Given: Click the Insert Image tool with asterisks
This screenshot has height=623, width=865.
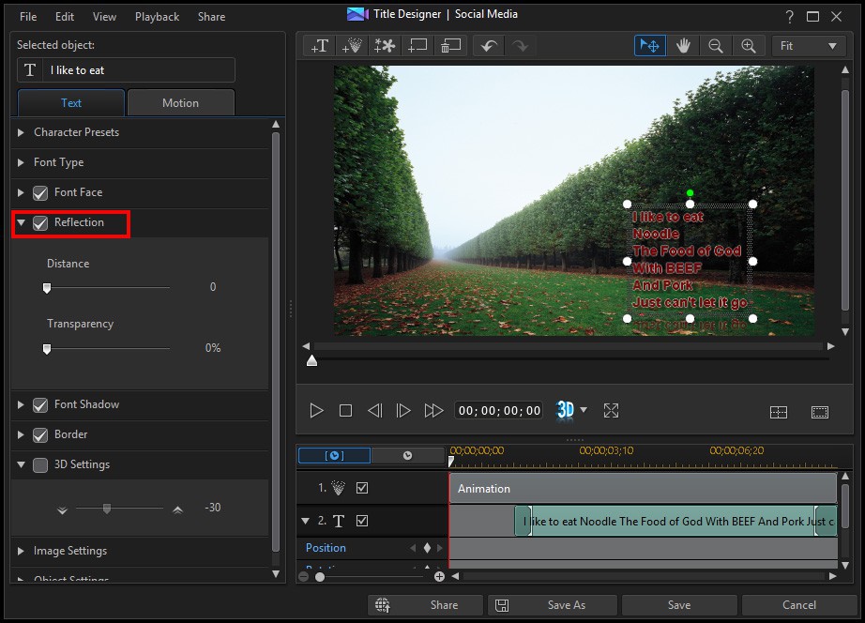Looking at the screenshot, I should pos(385,46).
